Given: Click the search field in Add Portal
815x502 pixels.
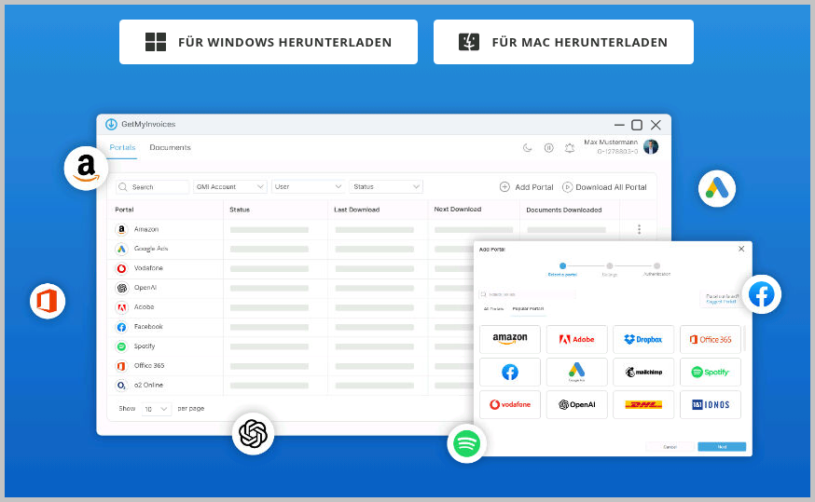Looking at the screenshot, I should tap(527, 294).
